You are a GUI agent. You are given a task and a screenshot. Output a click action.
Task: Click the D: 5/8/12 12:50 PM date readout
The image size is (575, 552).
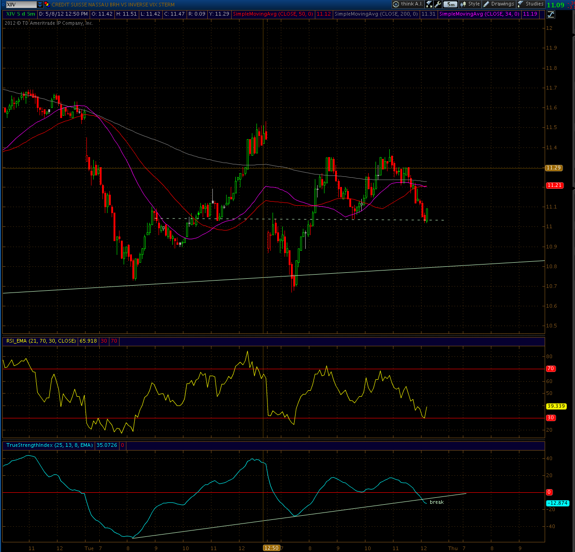63,14
